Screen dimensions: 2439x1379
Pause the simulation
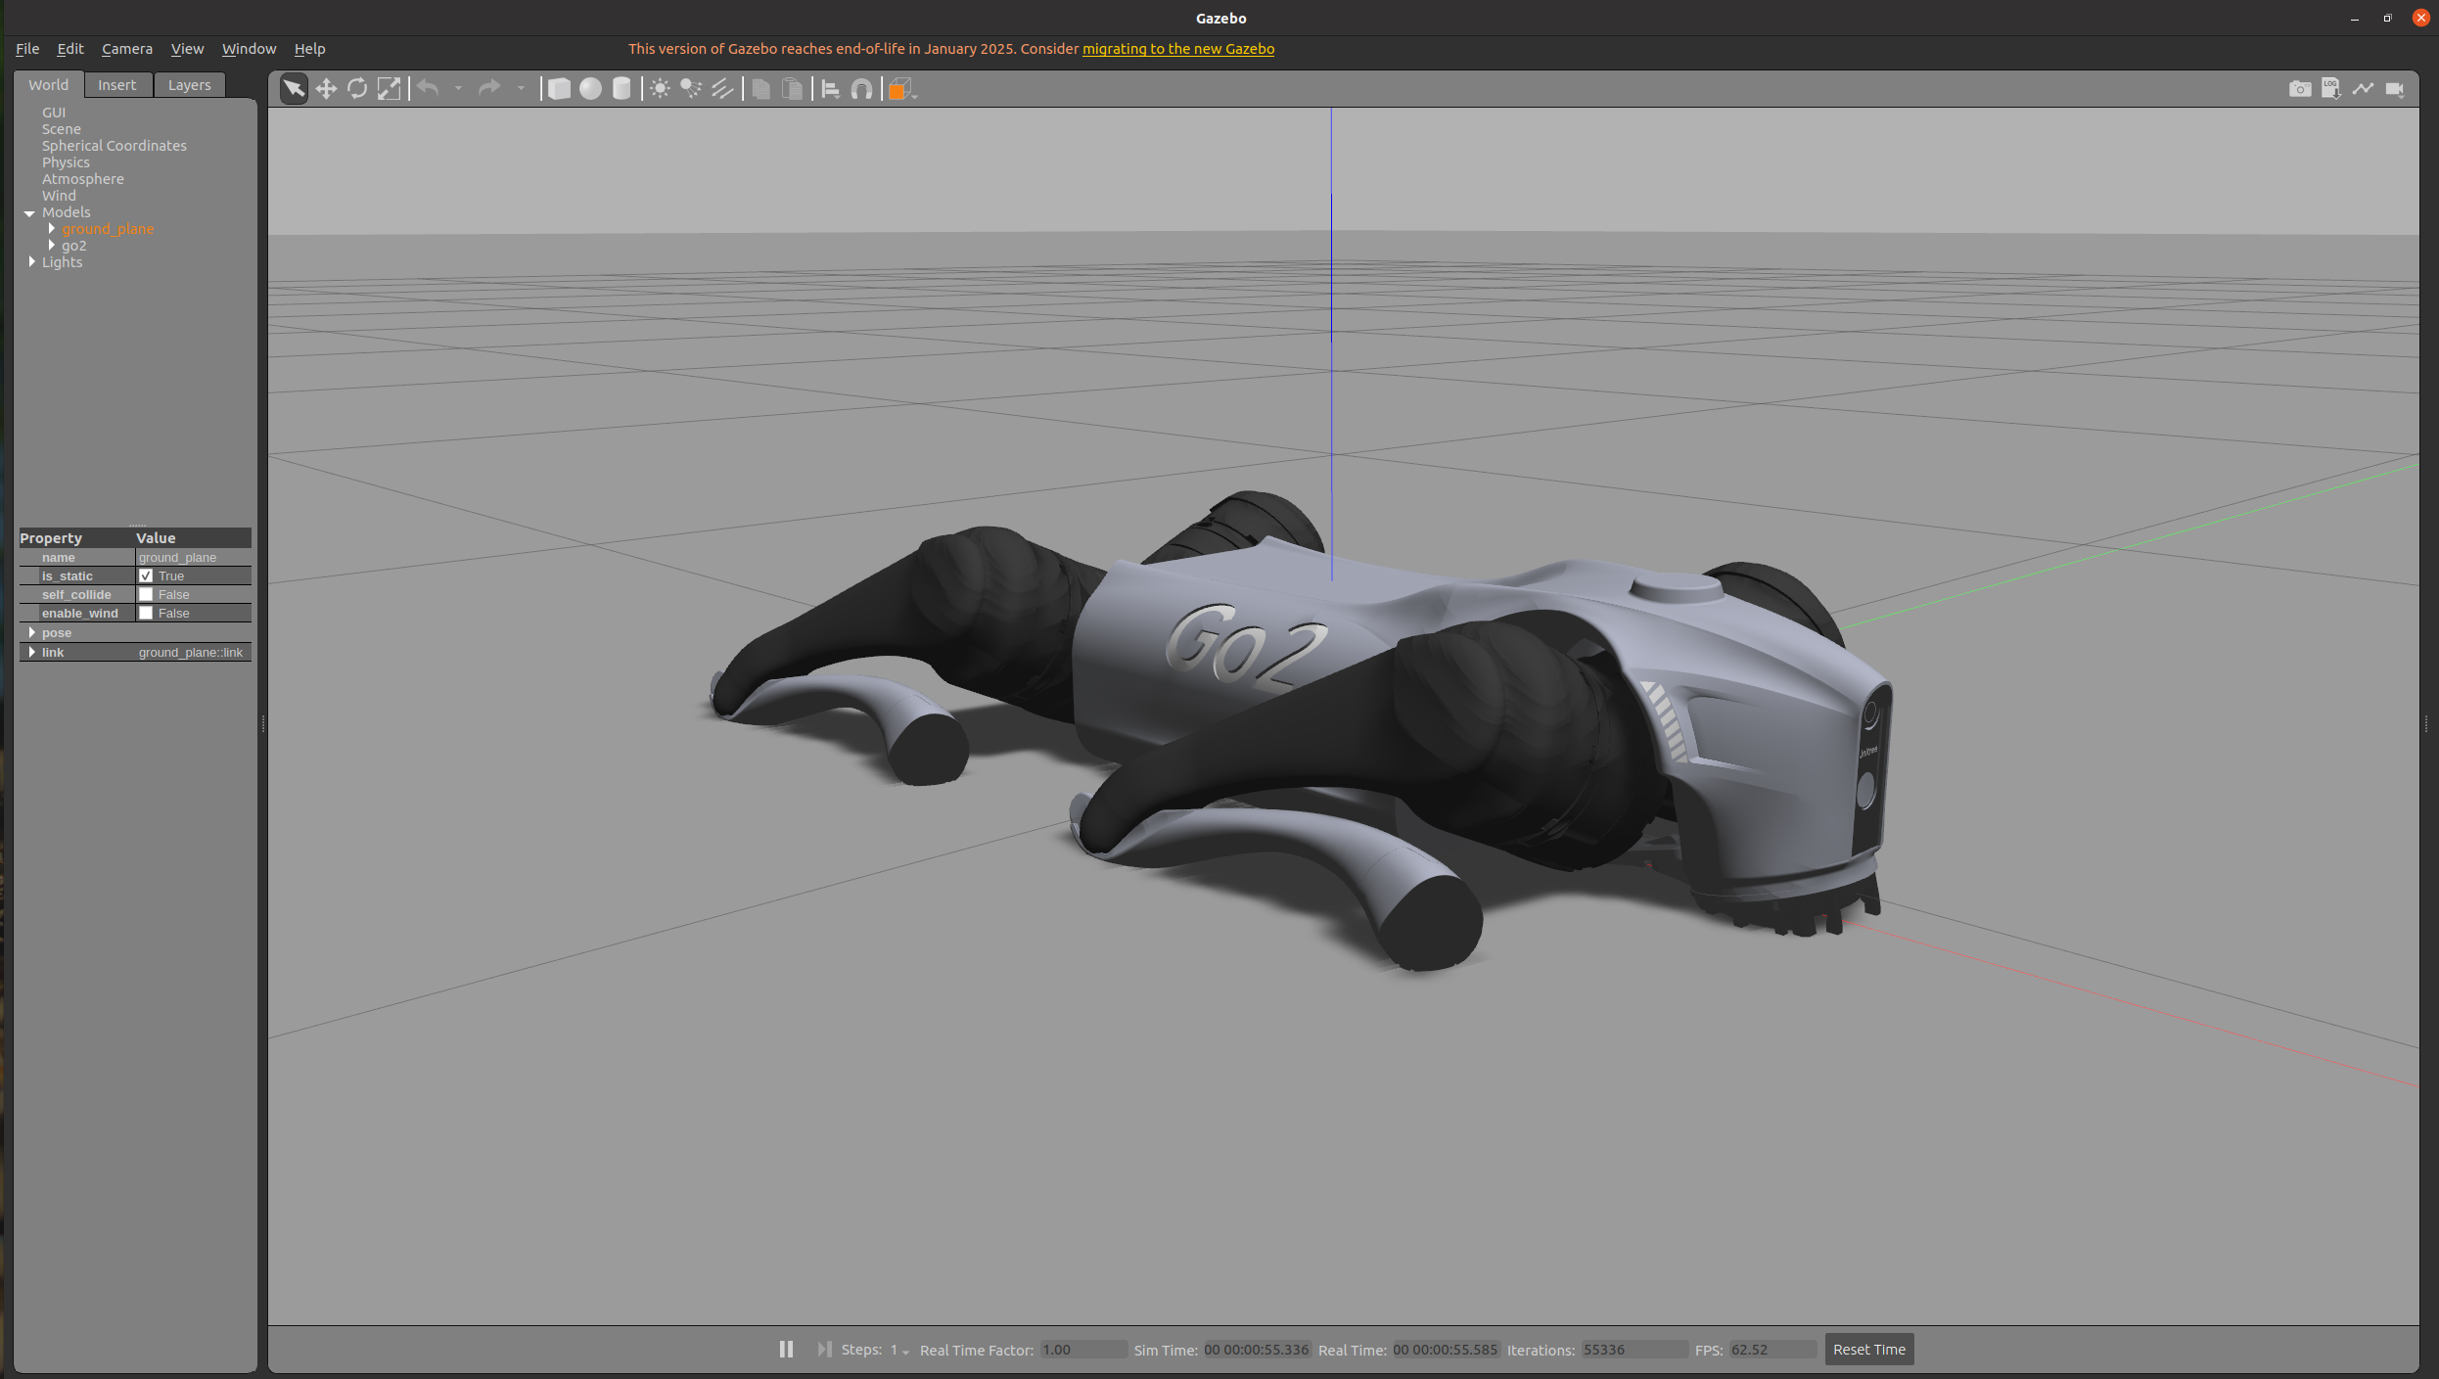786,1349
